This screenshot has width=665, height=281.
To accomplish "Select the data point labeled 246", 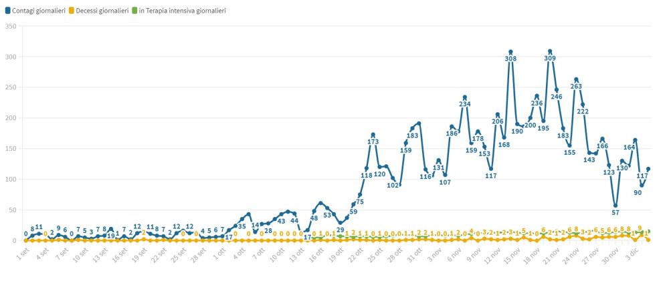I will click(x=557, y=90).
